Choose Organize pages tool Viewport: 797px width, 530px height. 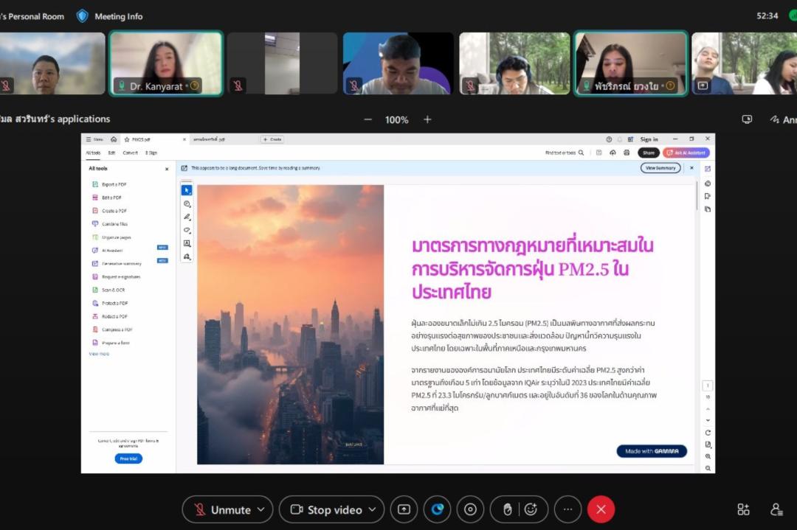(111, 237)
